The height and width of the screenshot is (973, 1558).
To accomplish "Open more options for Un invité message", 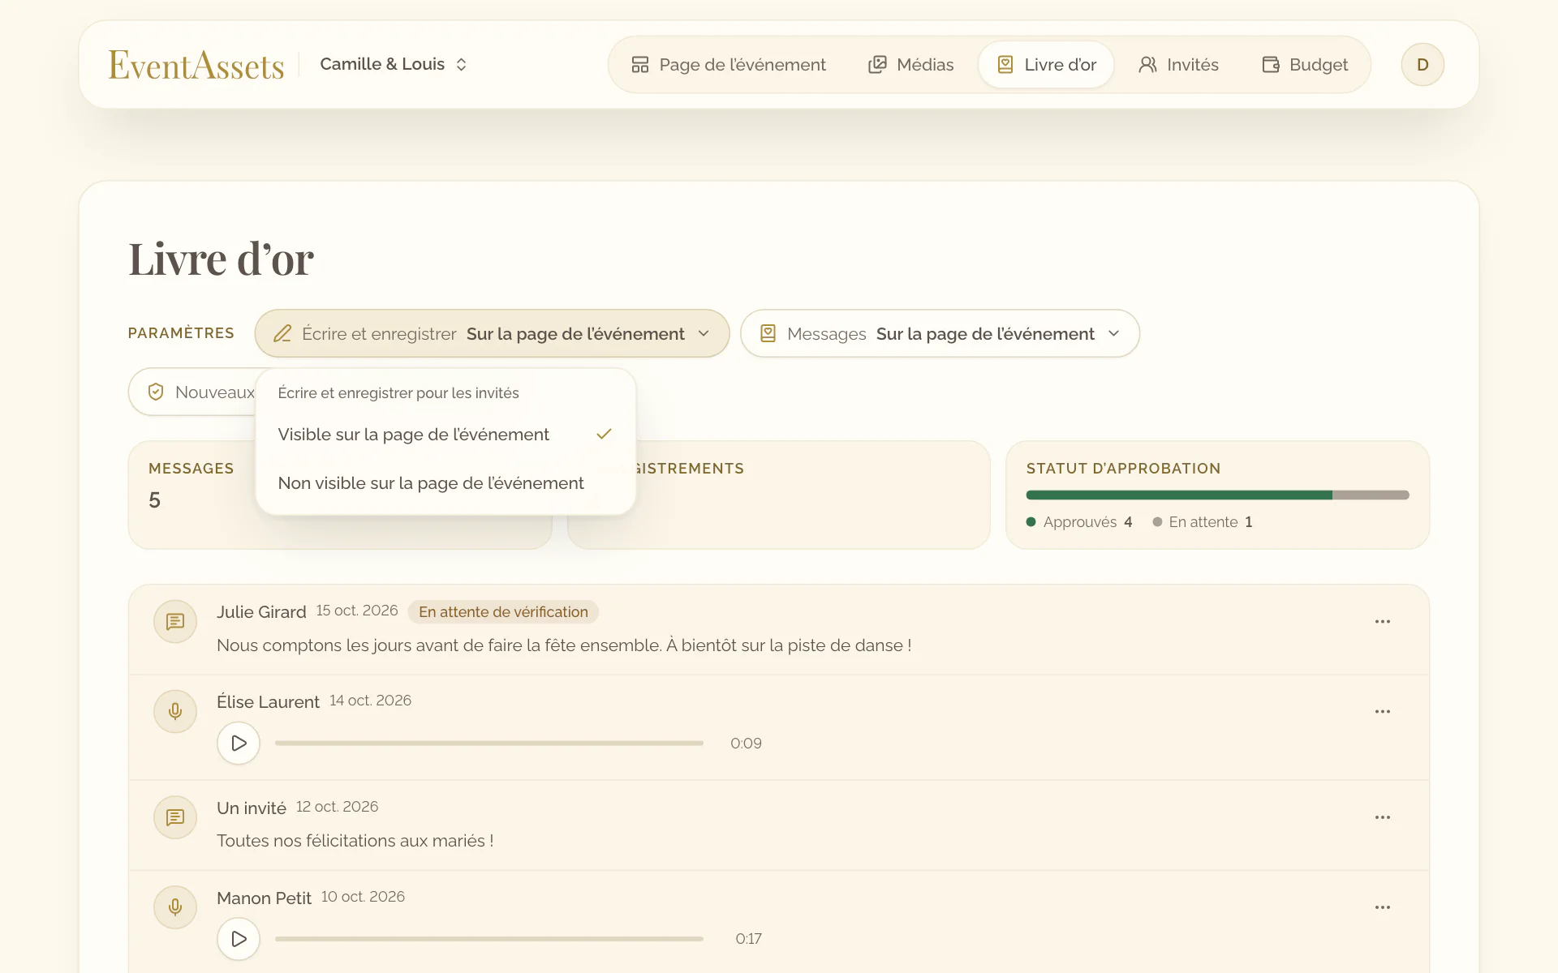I will (1383, 817).
